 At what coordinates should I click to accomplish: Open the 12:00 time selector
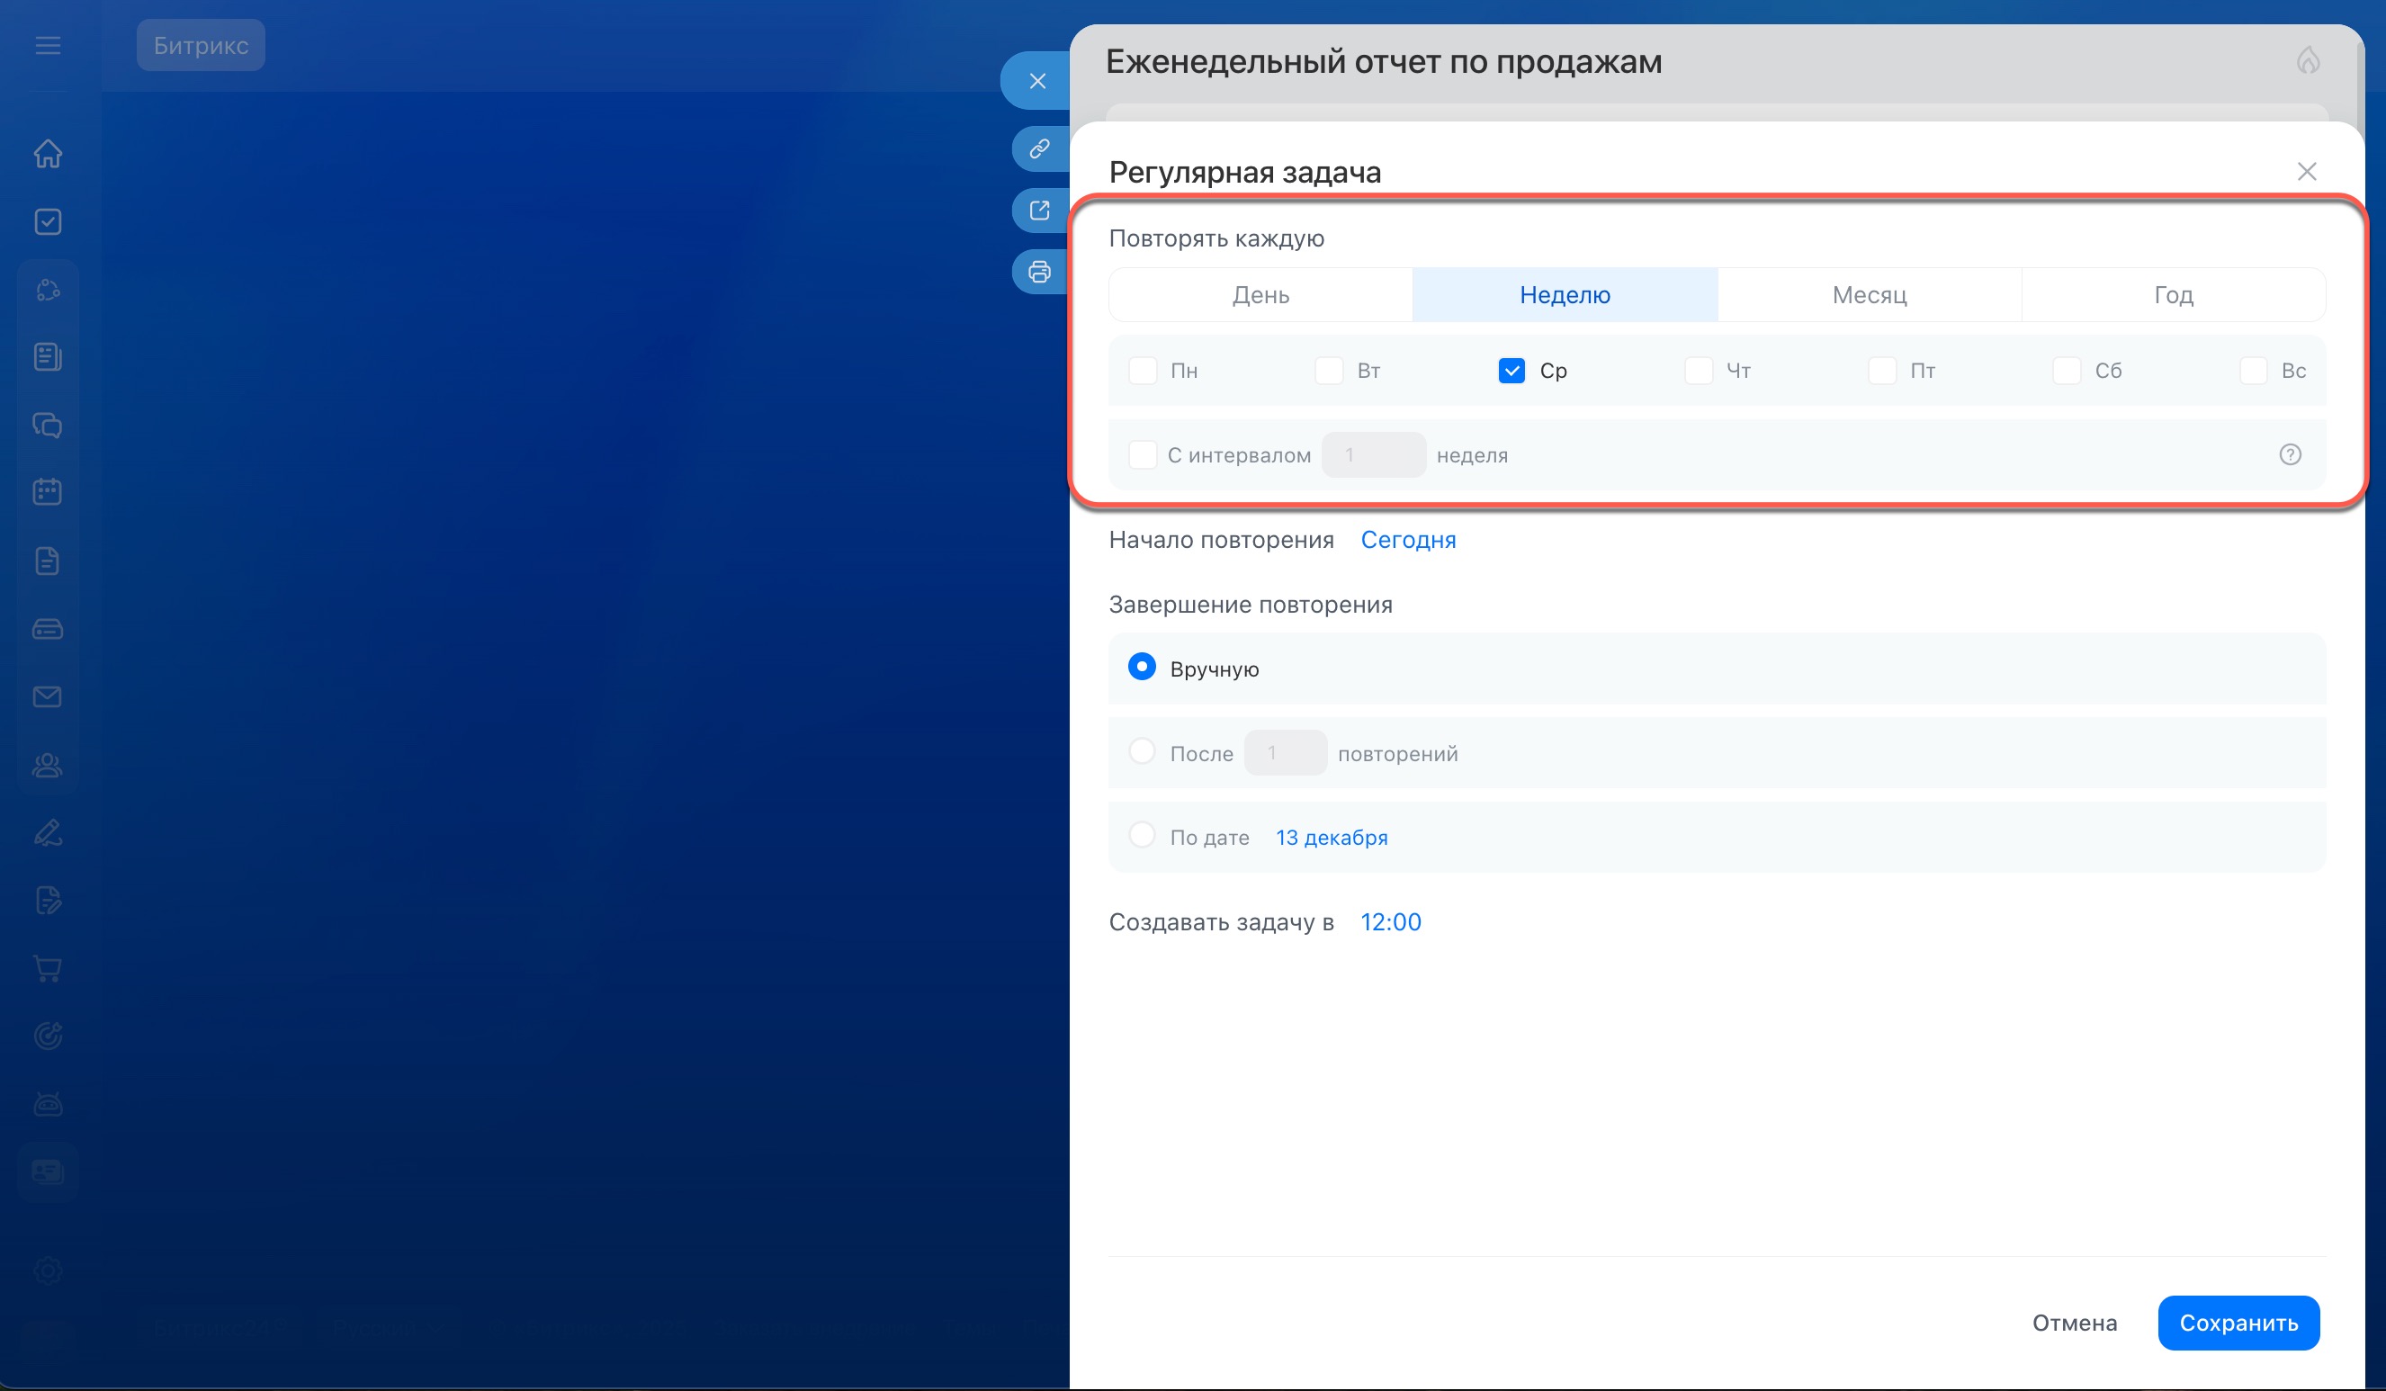pyautogui.click(x=1390, y=922)
